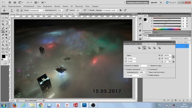The height and width of the screenshot is (108, 192).
Task: Reset transform in Clone Source panel
Action: 173,61
